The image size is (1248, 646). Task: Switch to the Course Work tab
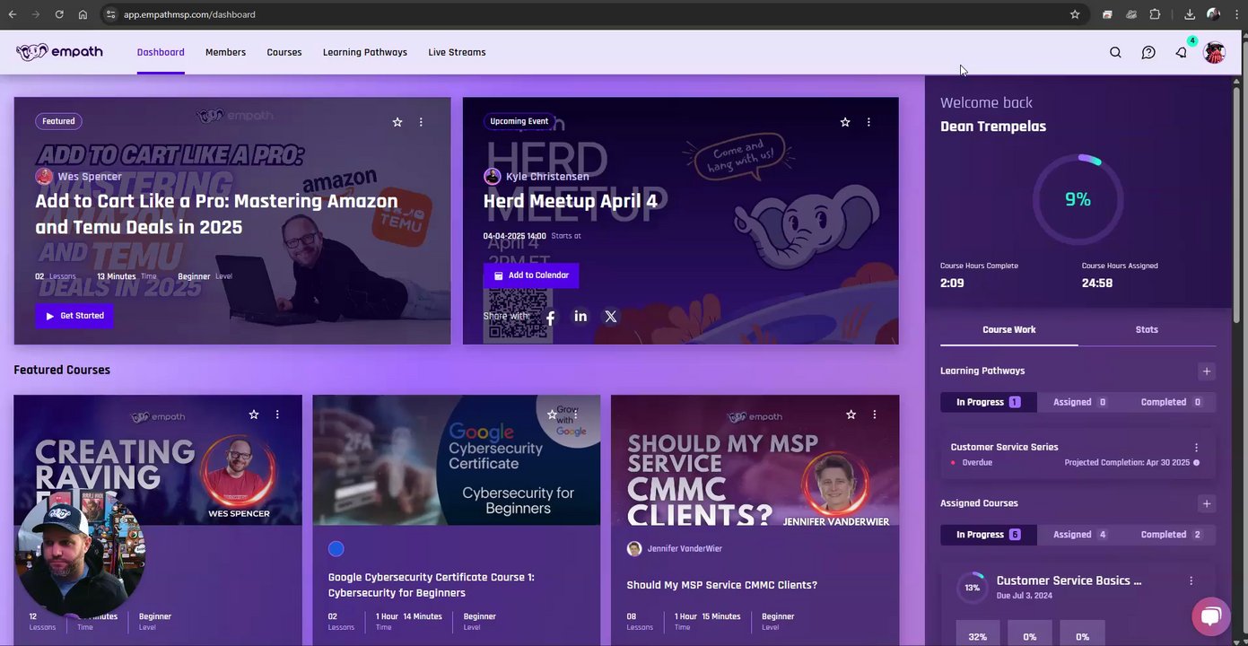1009,330
